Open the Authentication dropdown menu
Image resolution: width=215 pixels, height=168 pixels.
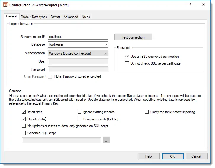pyautogui.click(x=106, y=53)
